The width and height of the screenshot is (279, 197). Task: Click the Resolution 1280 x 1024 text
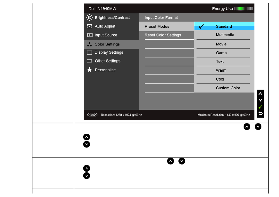[121, 115]
